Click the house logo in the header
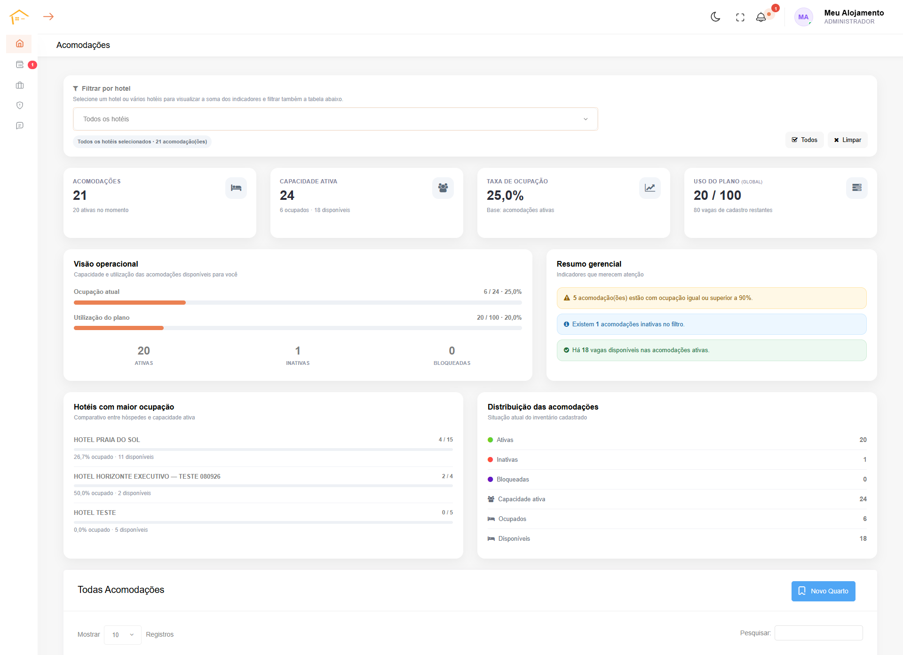 [19, 17]
